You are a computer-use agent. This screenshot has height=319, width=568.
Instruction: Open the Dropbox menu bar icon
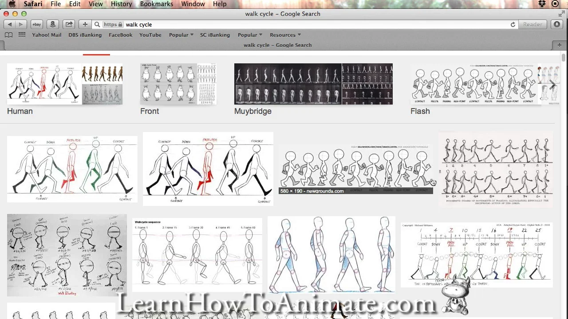point(542,4)
